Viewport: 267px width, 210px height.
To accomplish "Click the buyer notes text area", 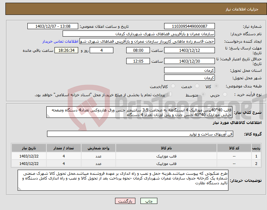I will pos(123,180).
